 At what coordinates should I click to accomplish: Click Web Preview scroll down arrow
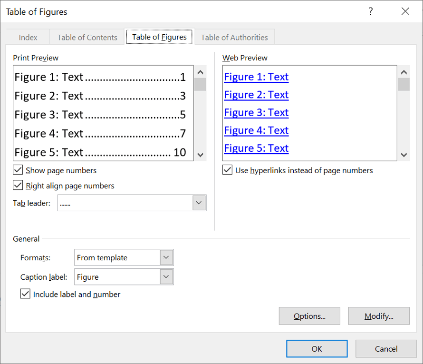(404, 155)
